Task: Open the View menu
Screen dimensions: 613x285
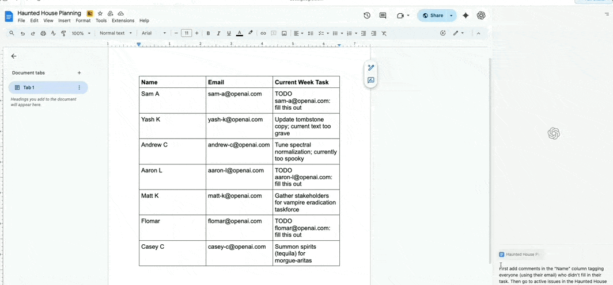Action: pos(48,21)
